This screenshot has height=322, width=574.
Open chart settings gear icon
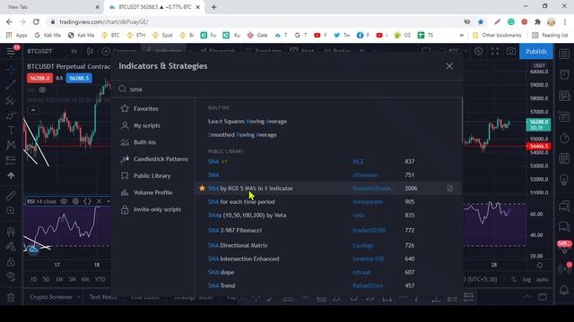click(x=478, y=52)
